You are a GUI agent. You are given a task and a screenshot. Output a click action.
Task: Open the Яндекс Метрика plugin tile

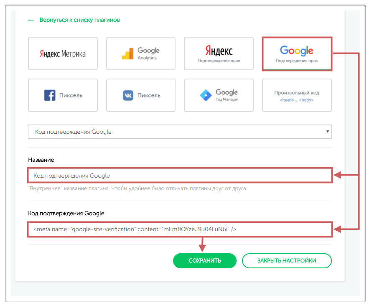tap(63, 53)
